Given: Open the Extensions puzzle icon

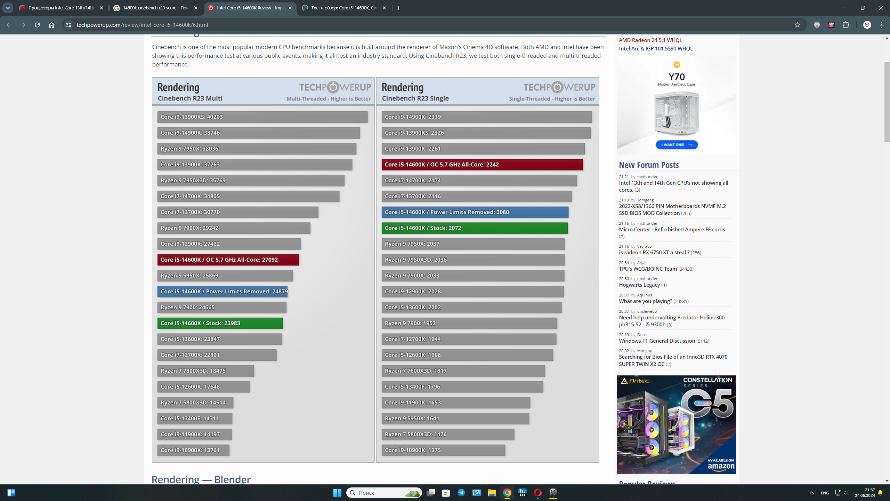Looking at the screenshot, I should point(845,25).
